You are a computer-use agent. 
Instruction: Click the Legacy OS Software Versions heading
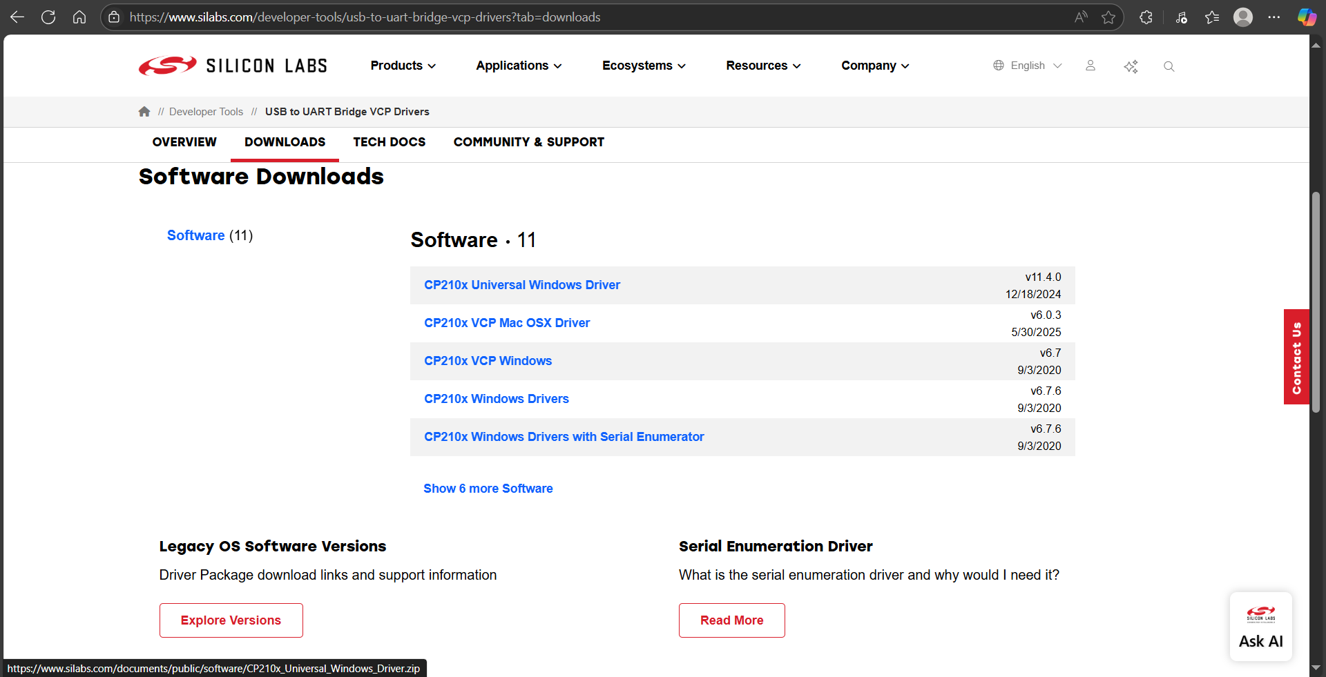coord(273,546)
